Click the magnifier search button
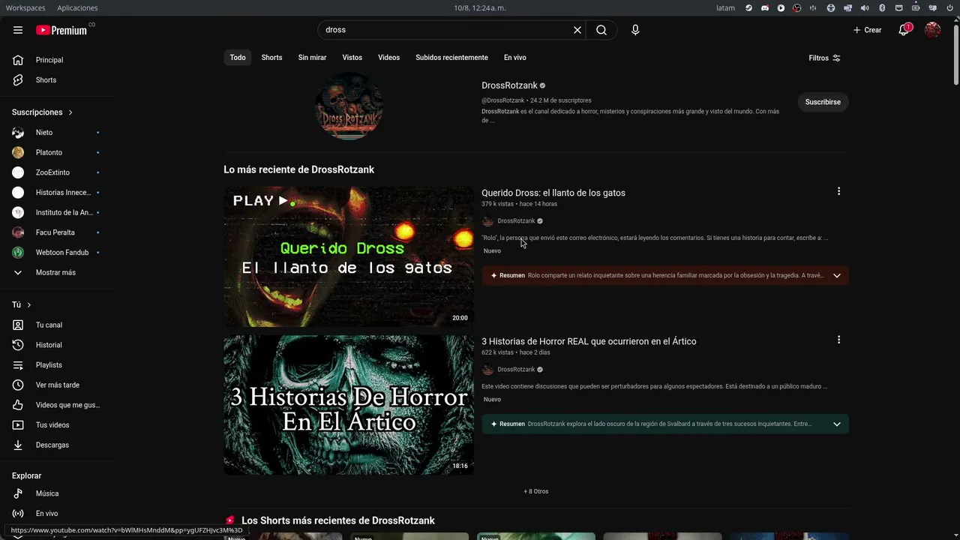 (601, 30)
